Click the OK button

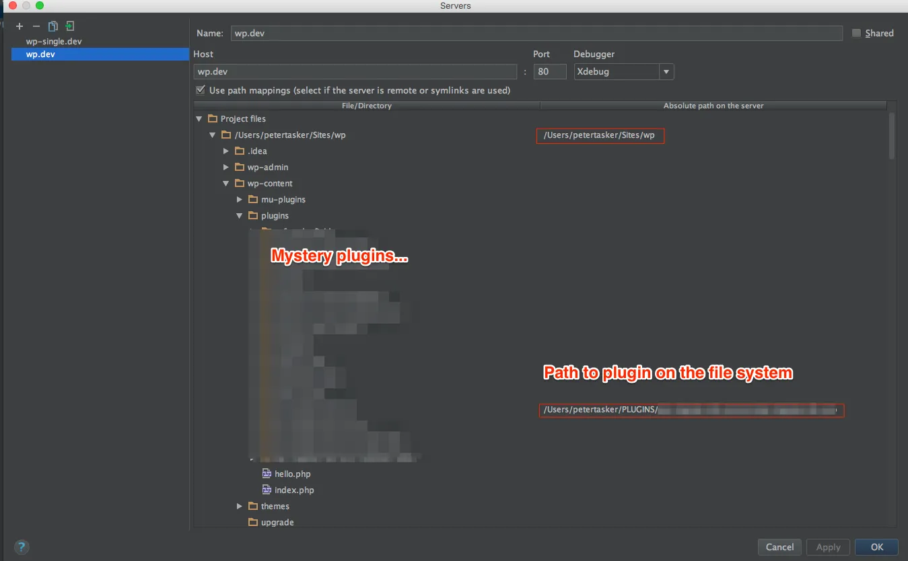coord(876,547)
